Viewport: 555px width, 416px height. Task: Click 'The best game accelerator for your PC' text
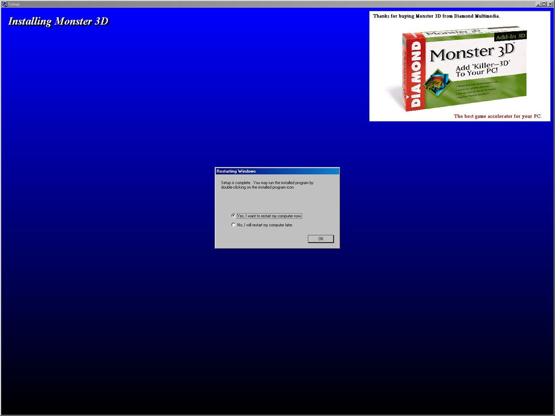tap(497, 116)
